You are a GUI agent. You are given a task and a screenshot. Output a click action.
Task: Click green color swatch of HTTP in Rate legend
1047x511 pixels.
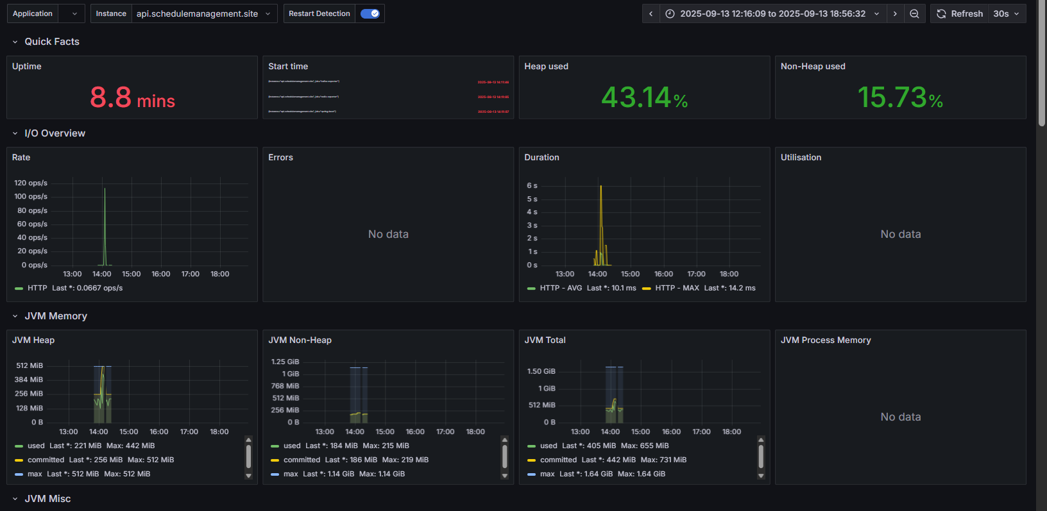coord(19,289)
